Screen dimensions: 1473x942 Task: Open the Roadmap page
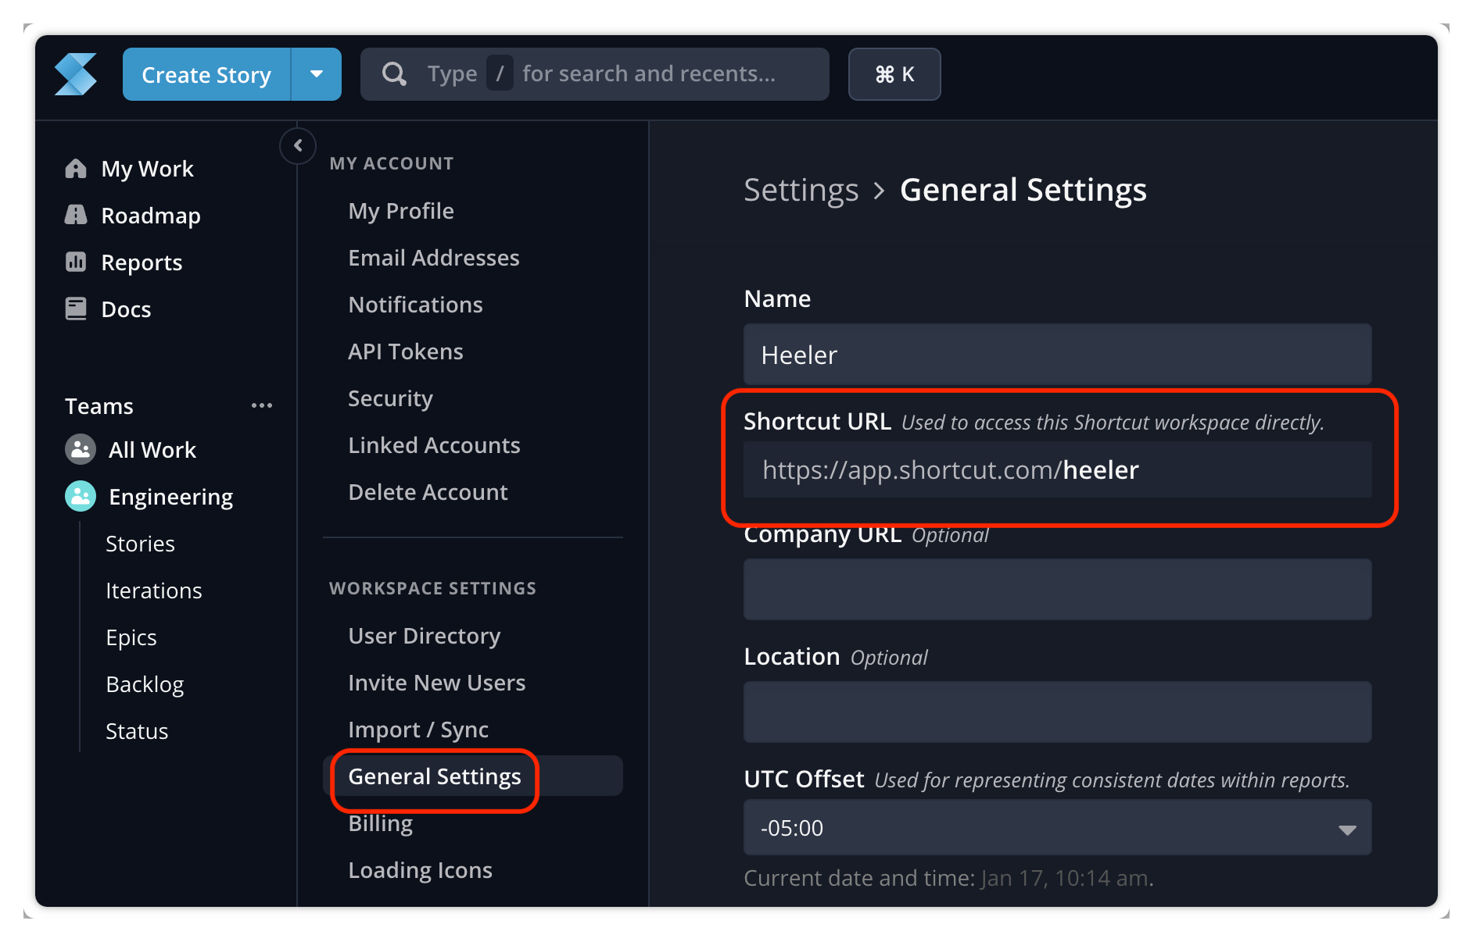tap(151, 216)
